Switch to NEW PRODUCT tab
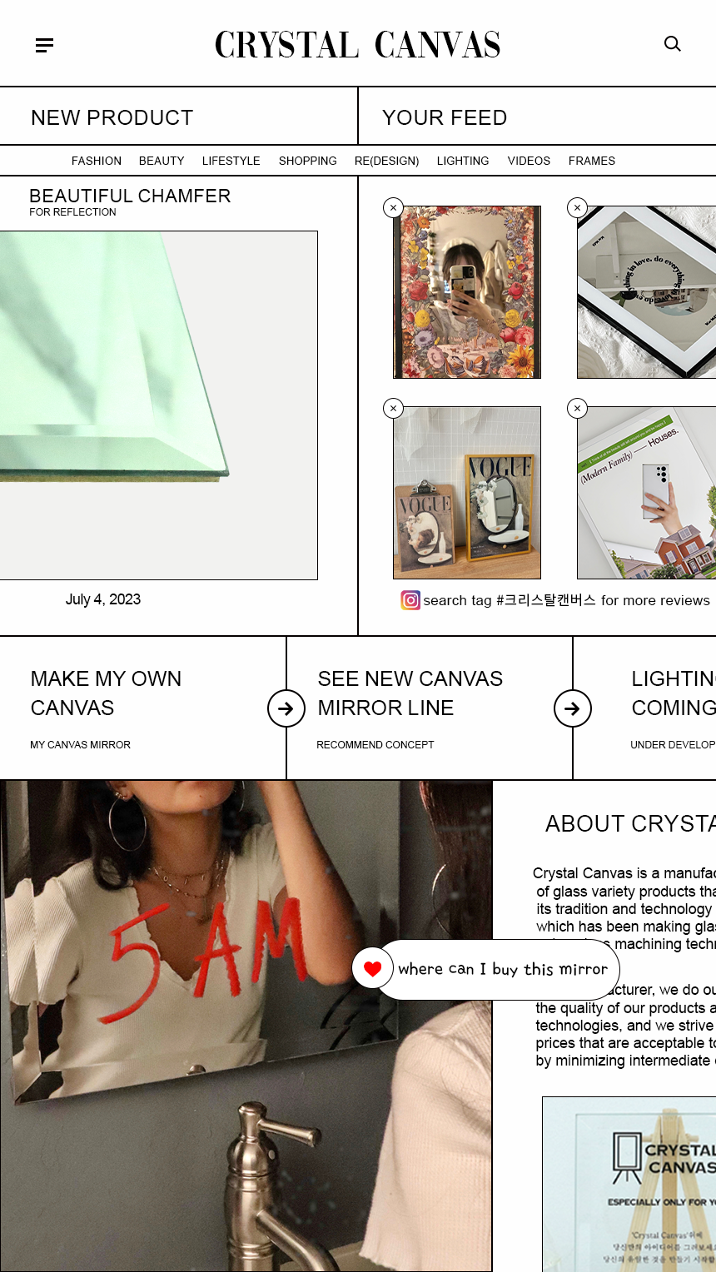 tap(178, 117)
